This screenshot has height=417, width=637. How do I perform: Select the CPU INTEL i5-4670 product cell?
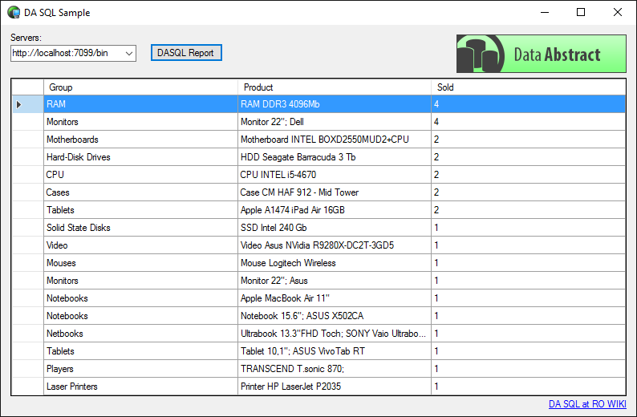pos(334,175)
